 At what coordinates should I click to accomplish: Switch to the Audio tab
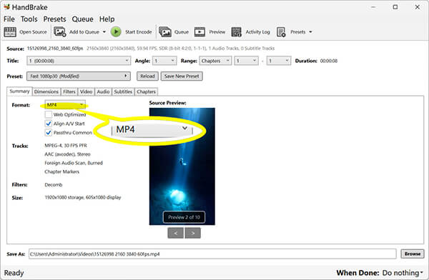coord(103,91)
